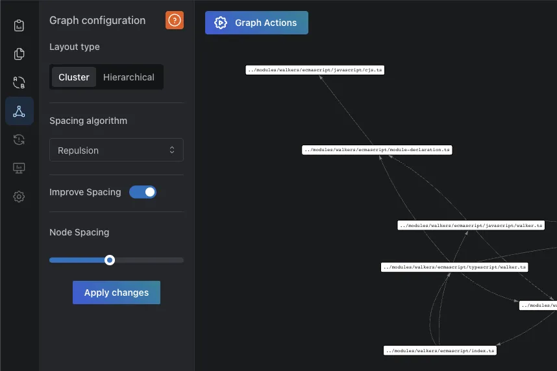
Task: Toggle the Improve Spacing switch
Action: tap(143, 192)
